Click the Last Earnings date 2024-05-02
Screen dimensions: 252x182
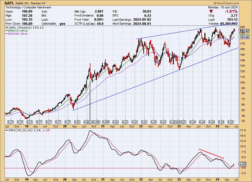pos(142,20)
